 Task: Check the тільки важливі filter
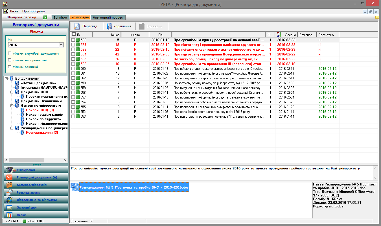pyautogui.click(x=10, y=67)
